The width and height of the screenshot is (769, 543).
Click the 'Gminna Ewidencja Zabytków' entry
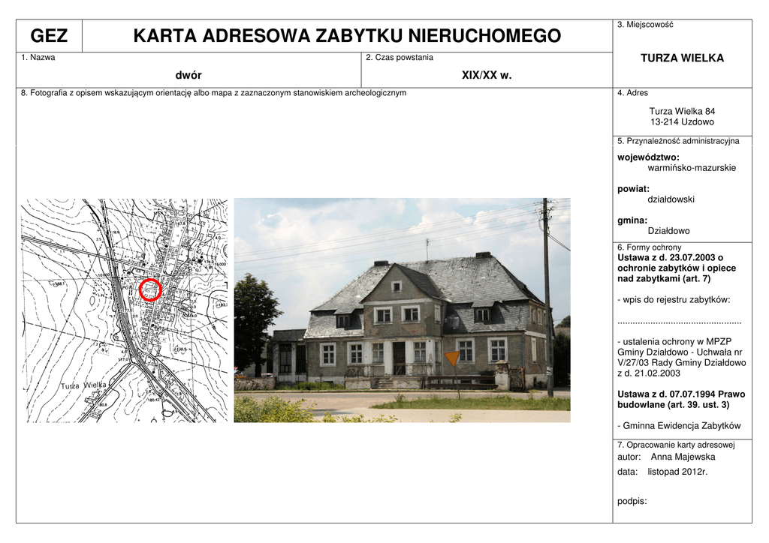click(x=681, y=425)
